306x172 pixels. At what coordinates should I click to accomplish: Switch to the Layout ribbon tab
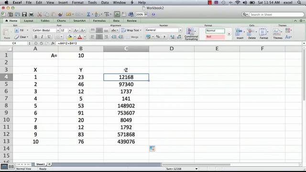(29, 21)
